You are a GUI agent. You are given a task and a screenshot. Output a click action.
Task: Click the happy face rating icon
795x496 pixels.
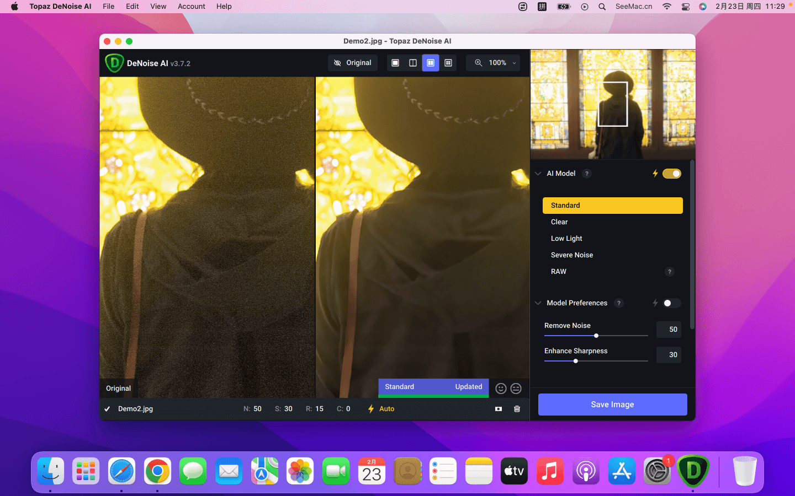point(501,389)
